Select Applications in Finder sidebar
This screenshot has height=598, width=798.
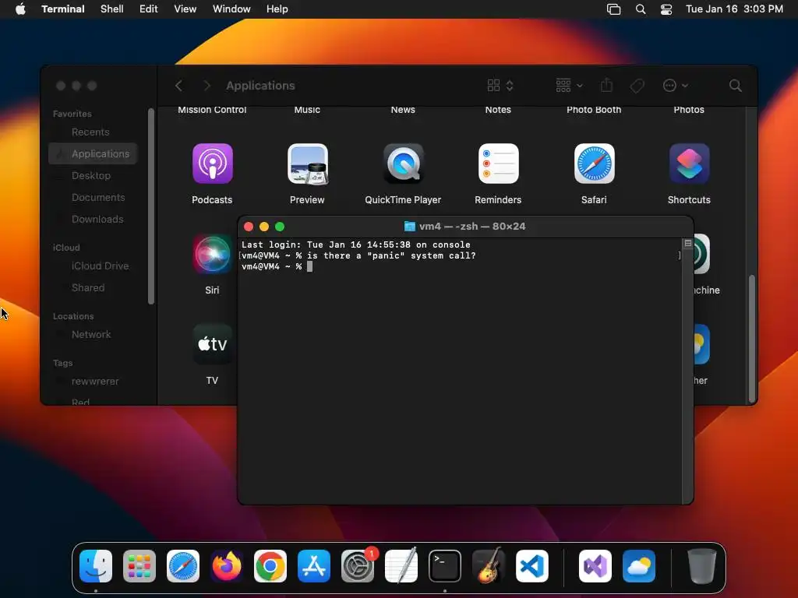pyautogui.click(x=94, y=153)
